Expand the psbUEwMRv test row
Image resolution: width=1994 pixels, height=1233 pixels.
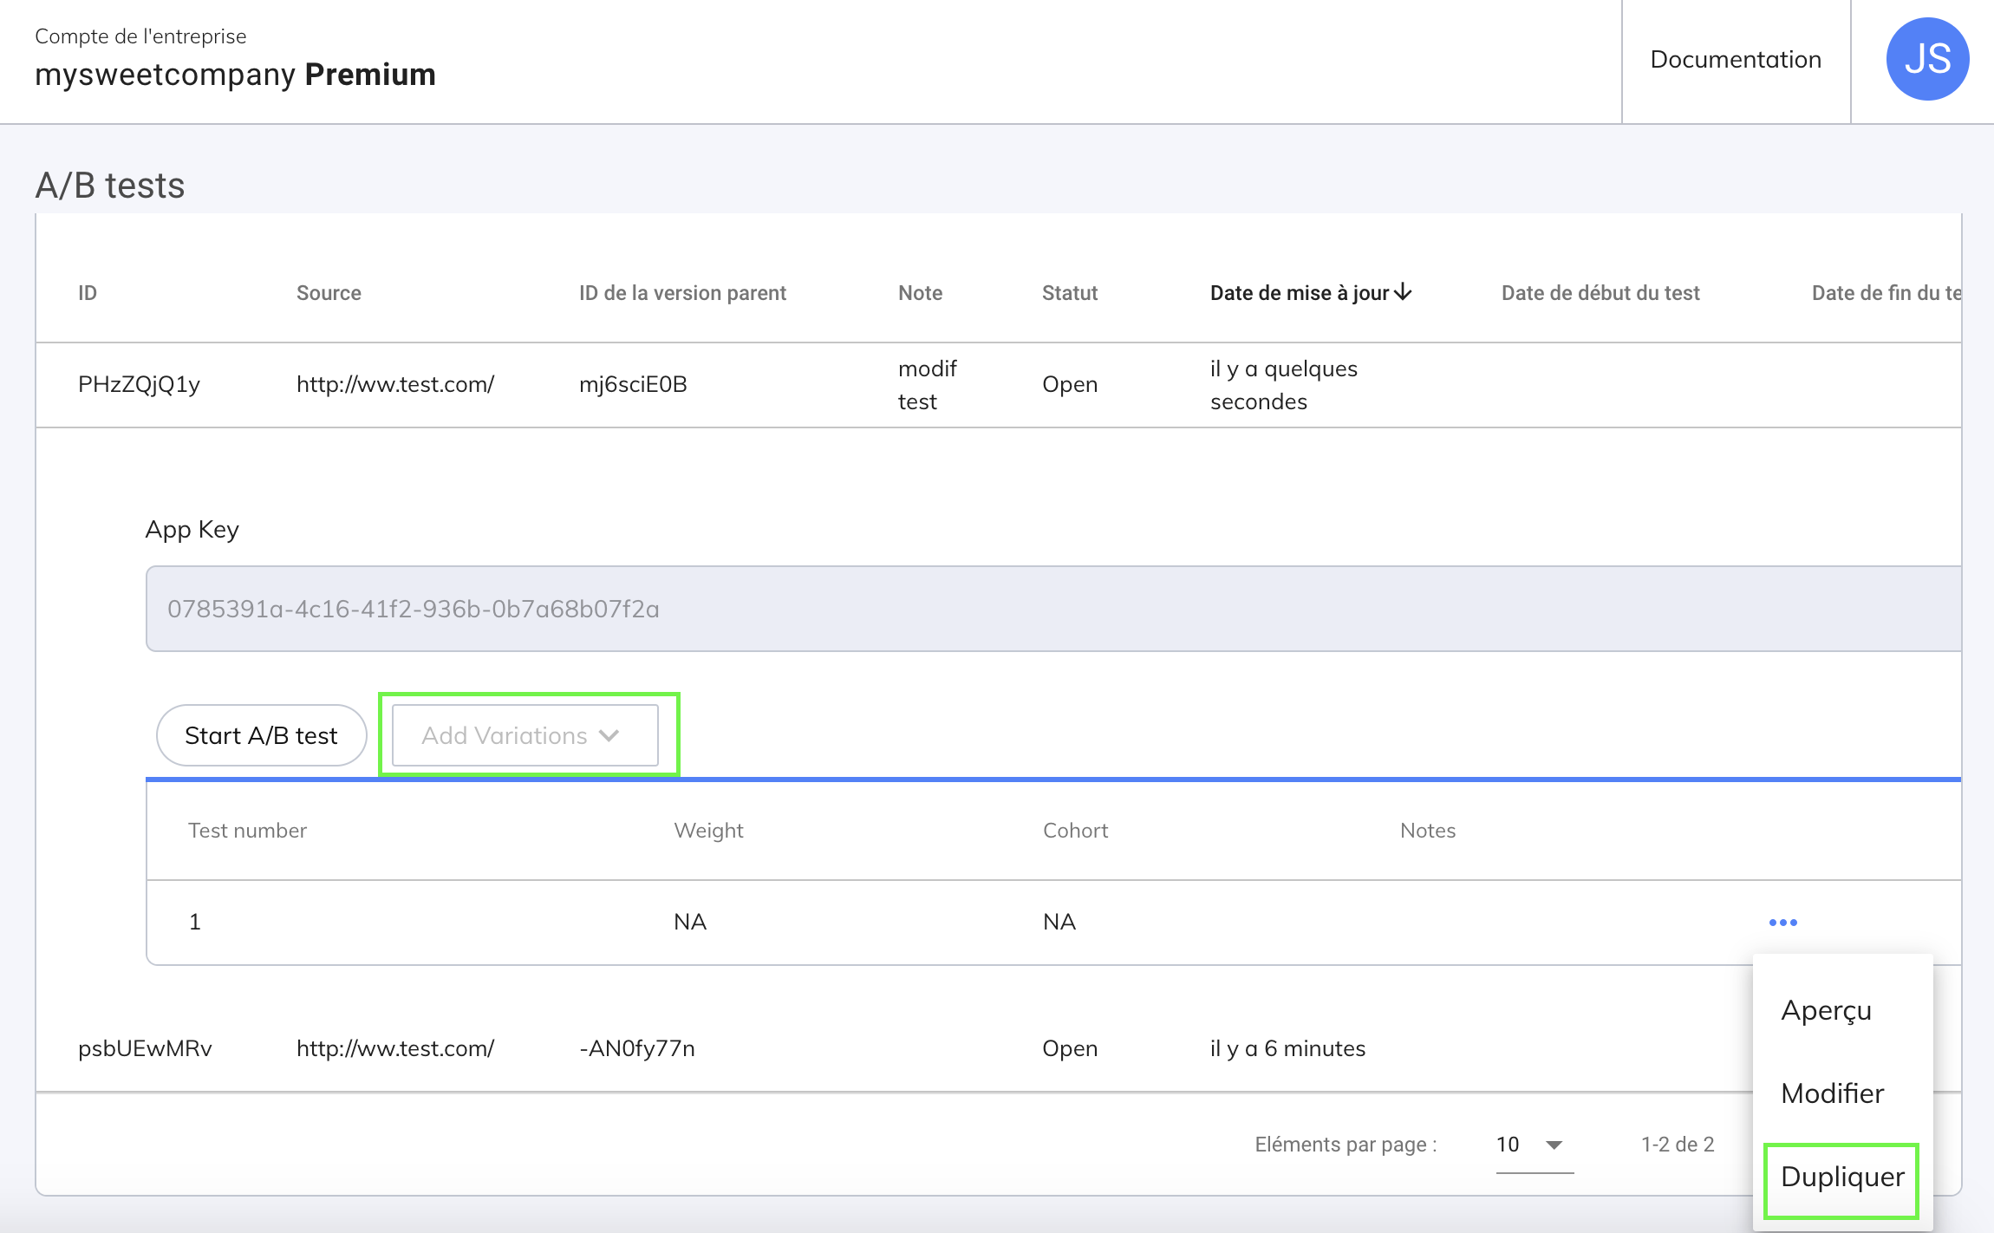[x=145, y=1048]
